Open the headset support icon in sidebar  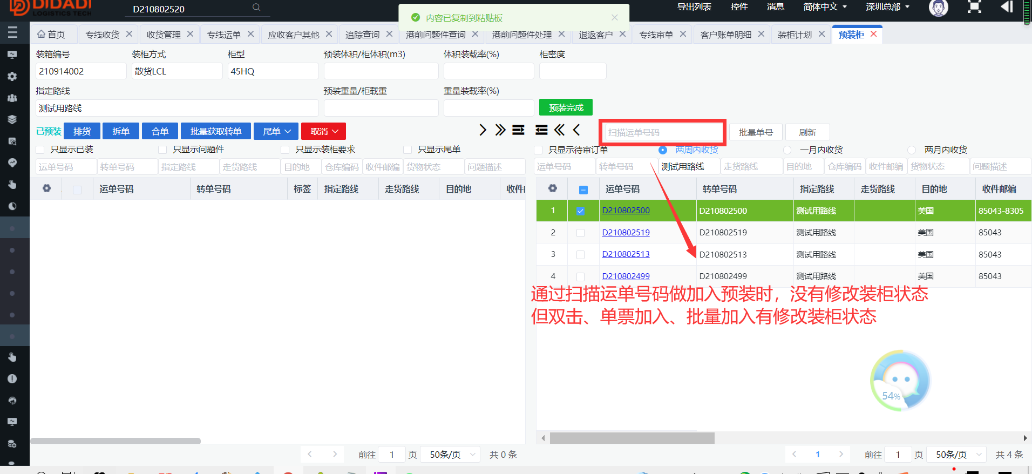(12, 400)
